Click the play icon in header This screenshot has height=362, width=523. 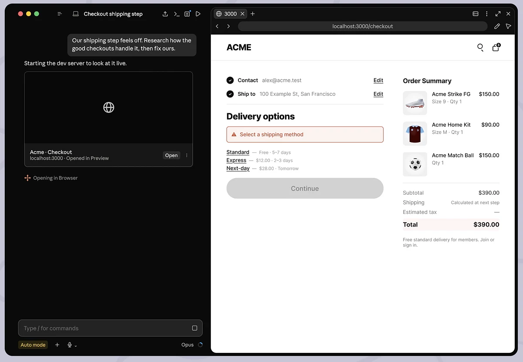[198, 14]
